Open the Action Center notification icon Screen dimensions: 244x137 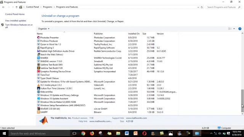pyautogui.click(x=228, y=134)
